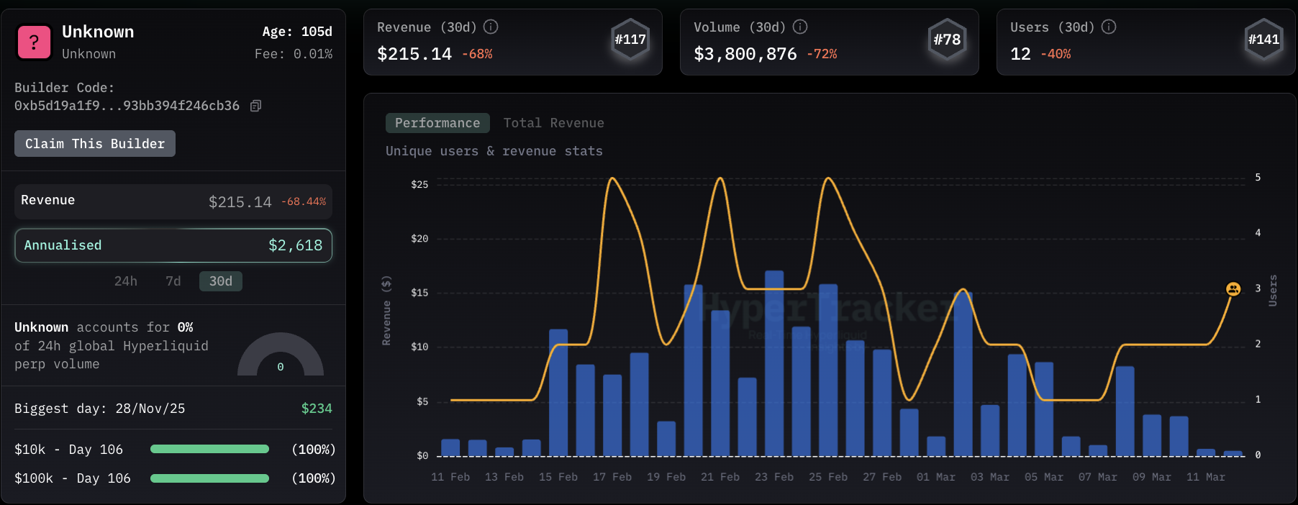
Task: Click the #78 volume rank badge
Action: (947, 40)
